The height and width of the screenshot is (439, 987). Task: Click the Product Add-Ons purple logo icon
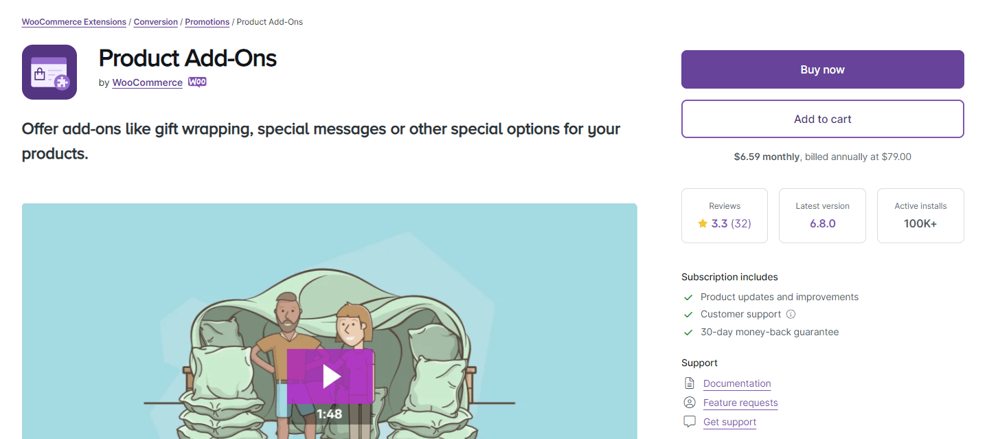pos(49,71)
